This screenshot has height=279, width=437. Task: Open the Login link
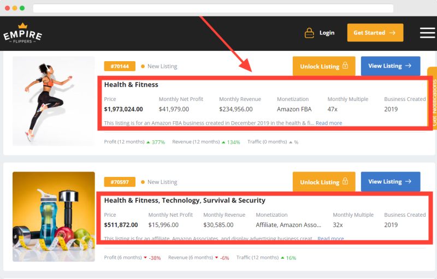[x=327, y=33]
